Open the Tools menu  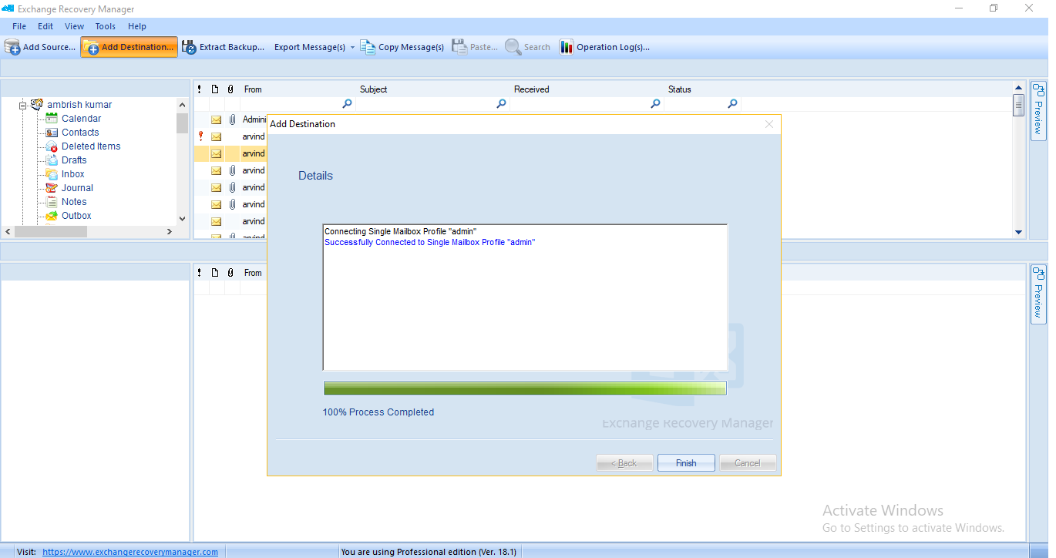[x=106, y=26]
